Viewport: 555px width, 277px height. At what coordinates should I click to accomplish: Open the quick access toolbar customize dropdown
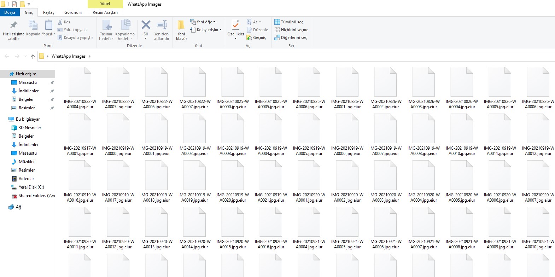click(29, 4)
